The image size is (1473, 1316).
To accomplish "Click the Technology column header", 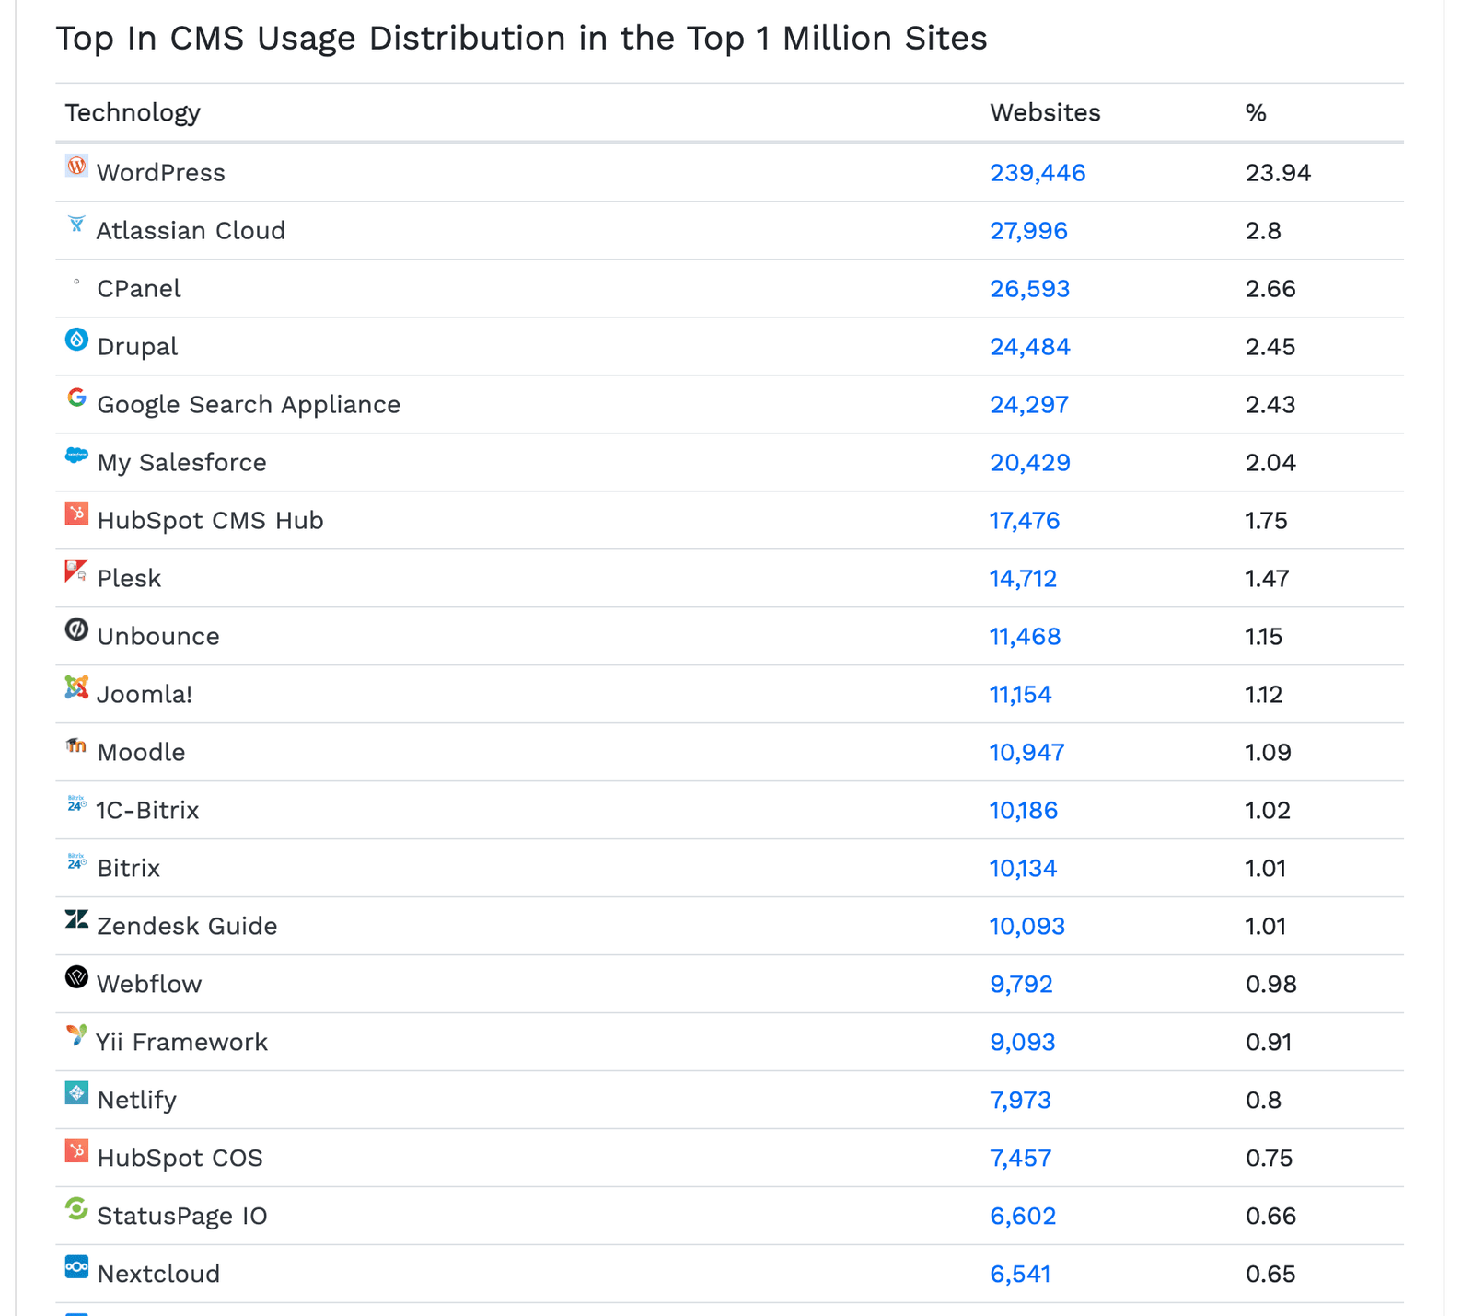I will coord(133,113).
